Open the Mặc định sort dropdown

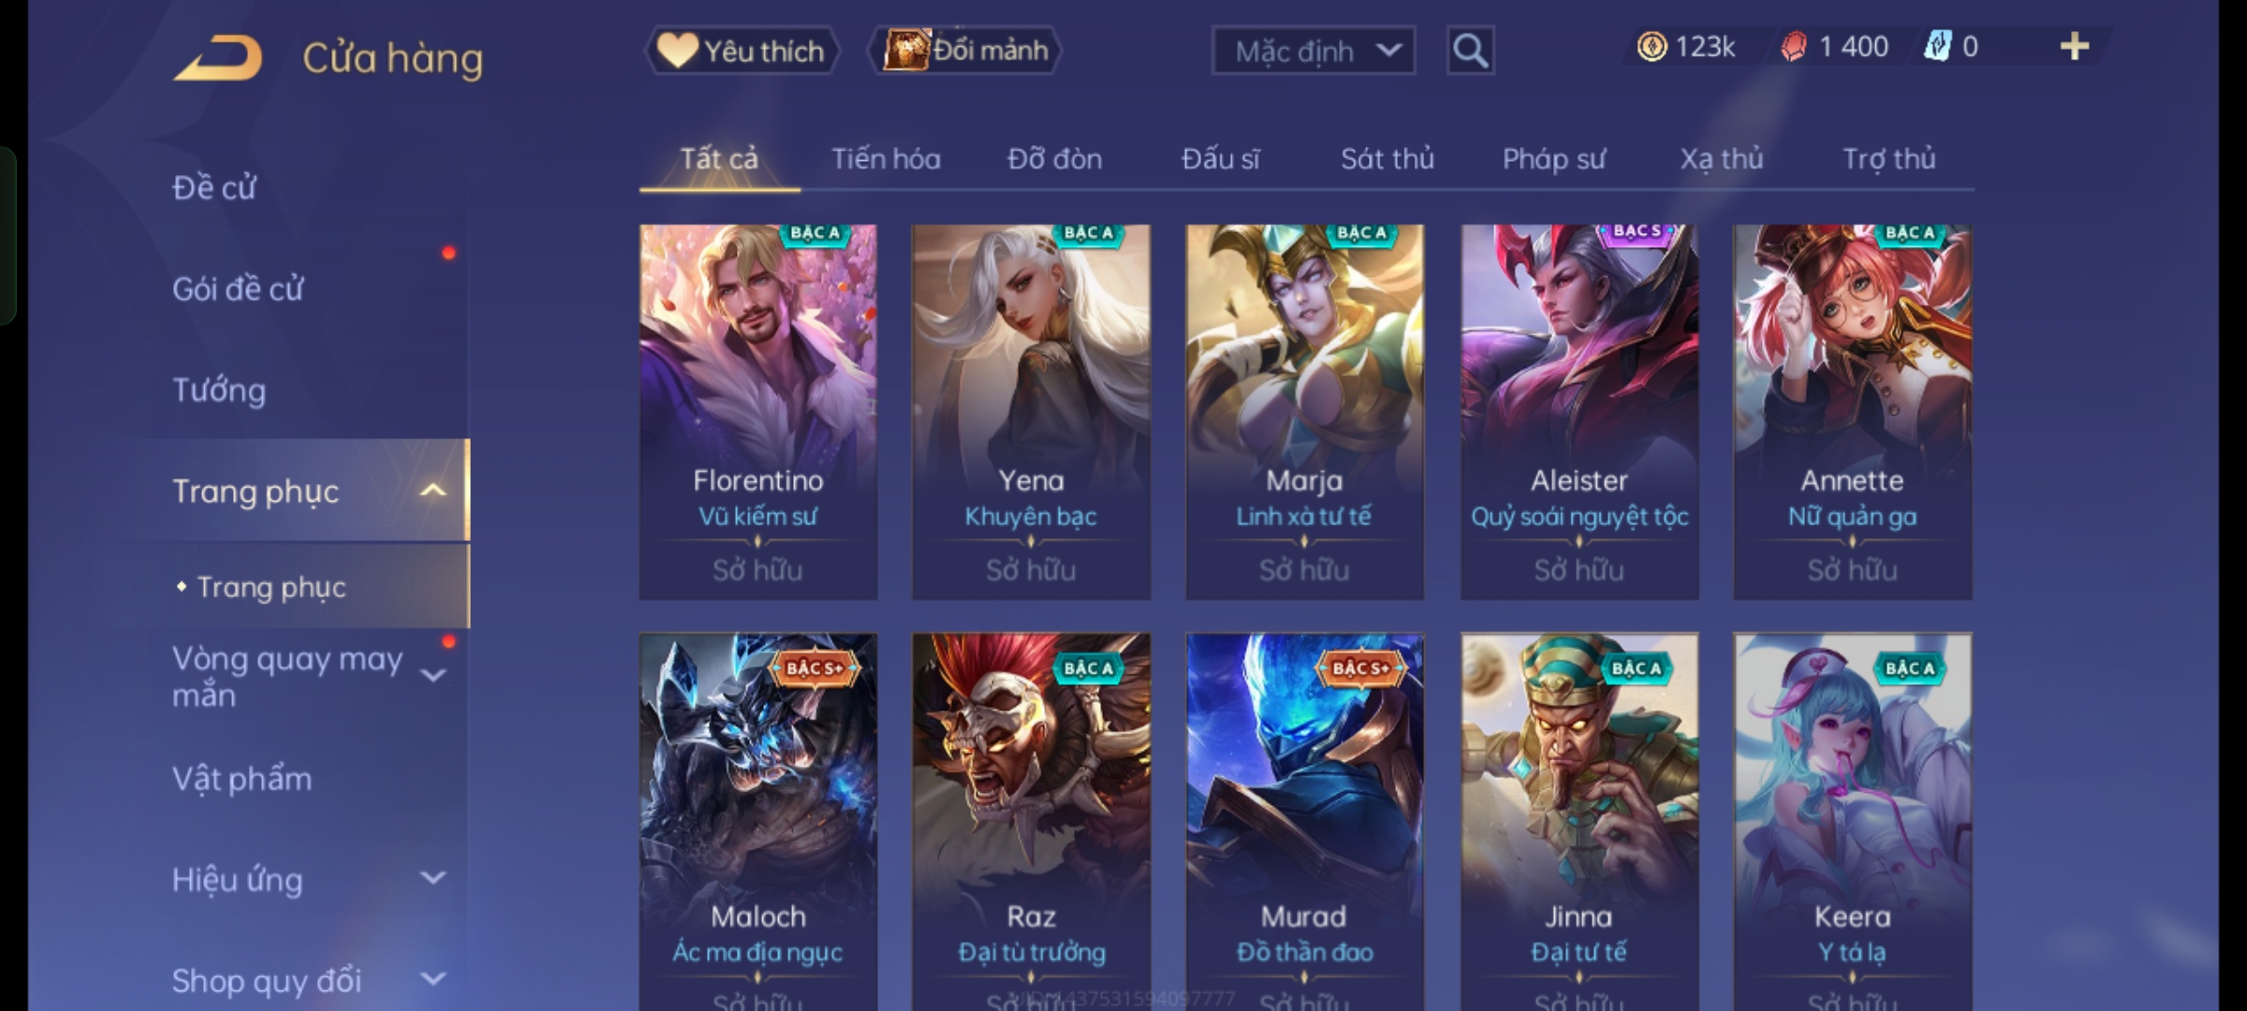pyautogui.click(x=1314, y=51)
